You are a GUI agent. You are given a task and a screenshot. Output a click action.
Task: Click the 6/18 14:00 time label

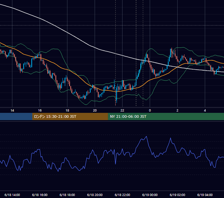coord(12,195)
